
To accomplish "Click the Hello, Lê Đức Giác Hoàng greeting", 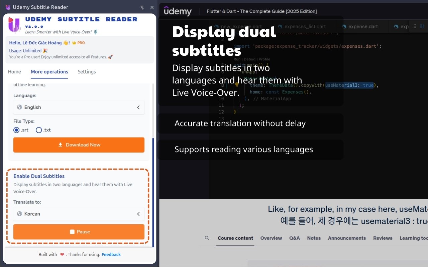I will click(39, 43).
